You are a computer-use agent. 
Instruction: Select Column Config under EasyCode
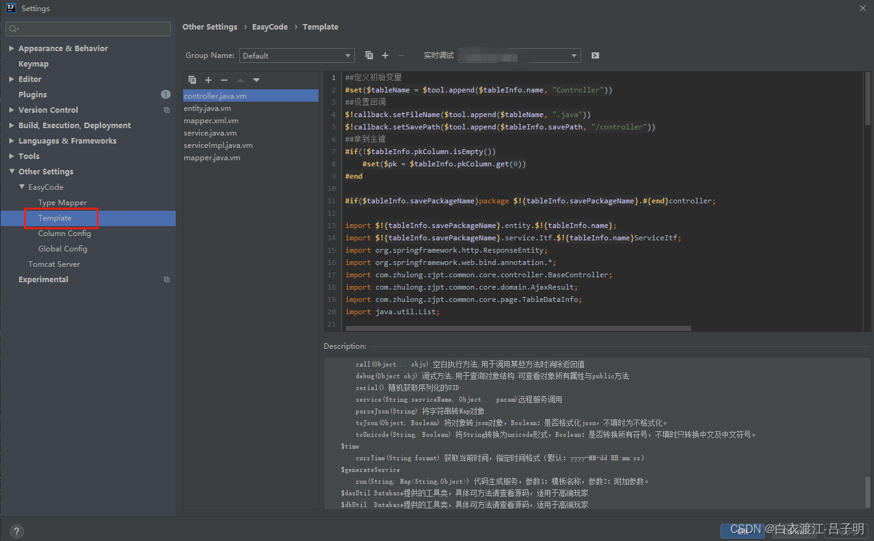[x=64, y=233]
